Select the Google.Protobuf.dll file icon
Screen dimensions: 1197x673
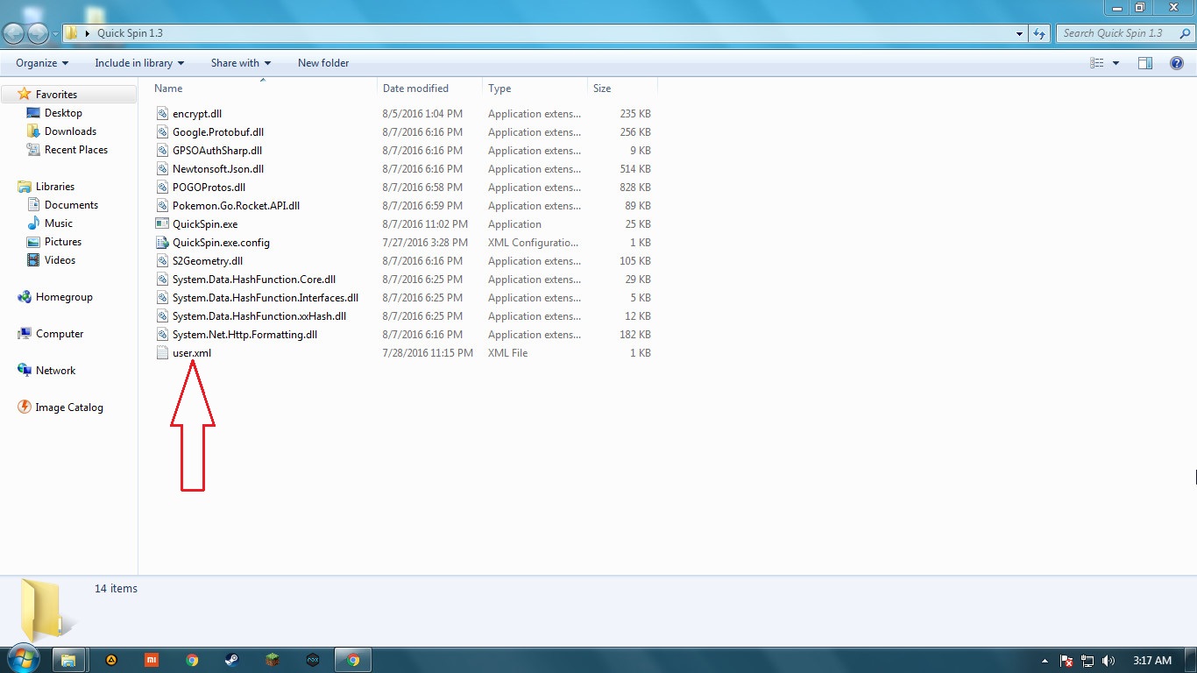161,132
